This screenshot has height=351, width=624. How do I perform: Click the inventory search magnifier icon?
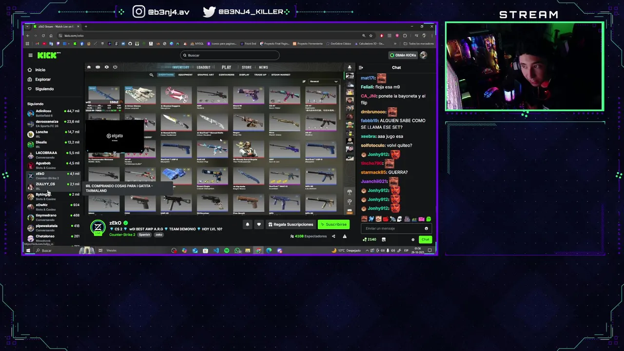[151, 75]
